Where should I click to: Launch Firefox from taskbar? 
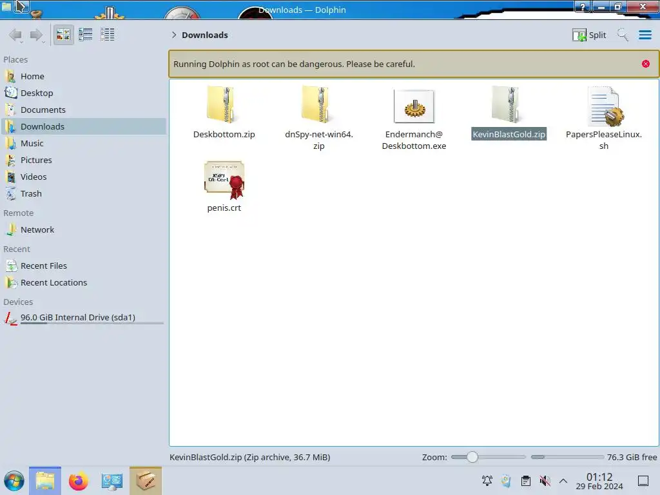[78, 481]
